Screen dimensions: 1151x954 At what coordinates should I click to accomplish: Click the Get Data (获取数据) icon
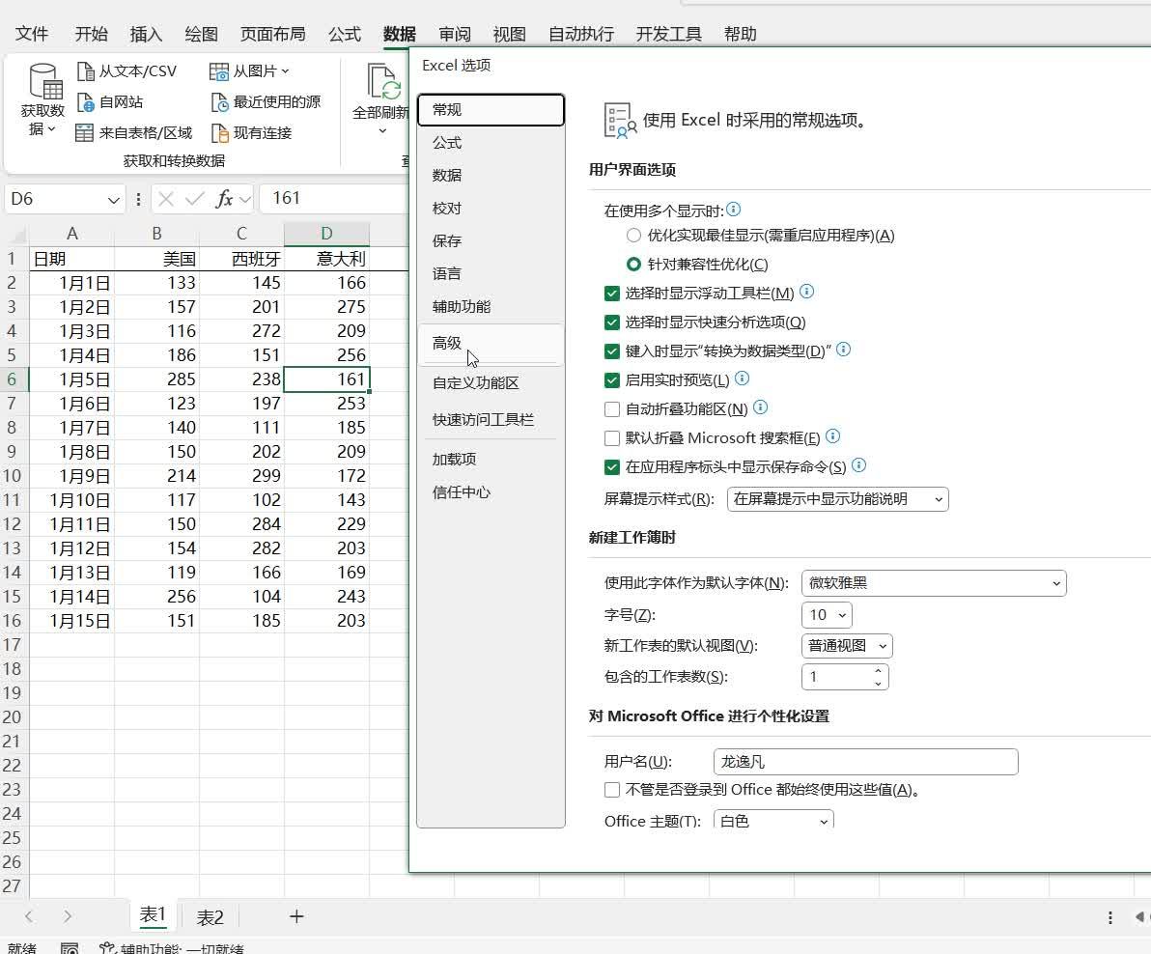(44, 81)
